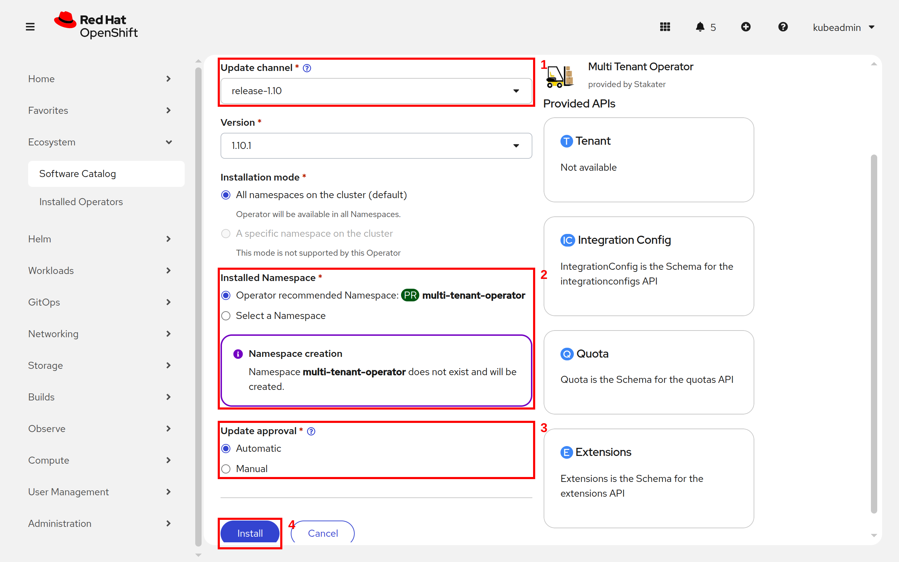Screen dimensions: 899x562
Task: Click the plus import/add icon
Action: [746, 27]
